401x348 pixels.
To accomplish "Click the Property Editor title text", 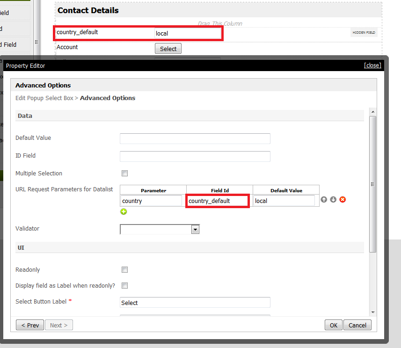I will pyautogui.click(x=25, y=65).
